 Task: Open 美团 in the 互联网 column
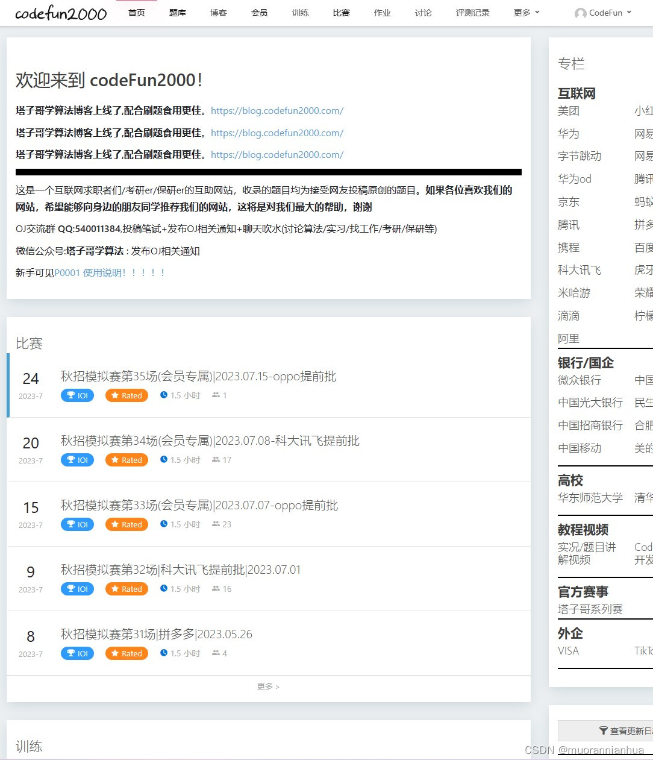tap(569, 111)
